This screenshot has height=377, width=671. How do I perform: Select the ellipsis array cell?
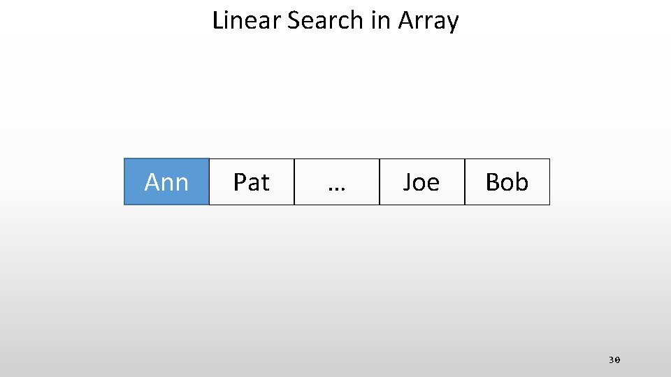coord(337,182)
